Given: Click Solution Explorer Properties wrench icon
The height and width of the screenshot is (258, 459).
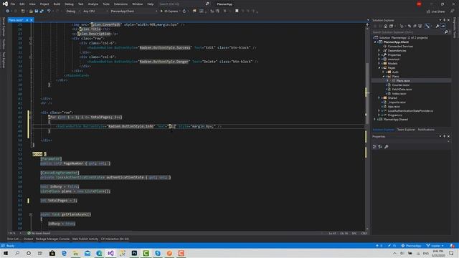Looking at the screenshot, I should click(437, 26).
